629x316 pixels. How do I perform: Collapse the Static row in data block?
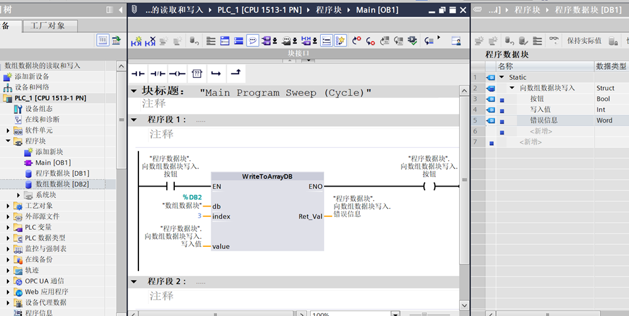[501, 77]
